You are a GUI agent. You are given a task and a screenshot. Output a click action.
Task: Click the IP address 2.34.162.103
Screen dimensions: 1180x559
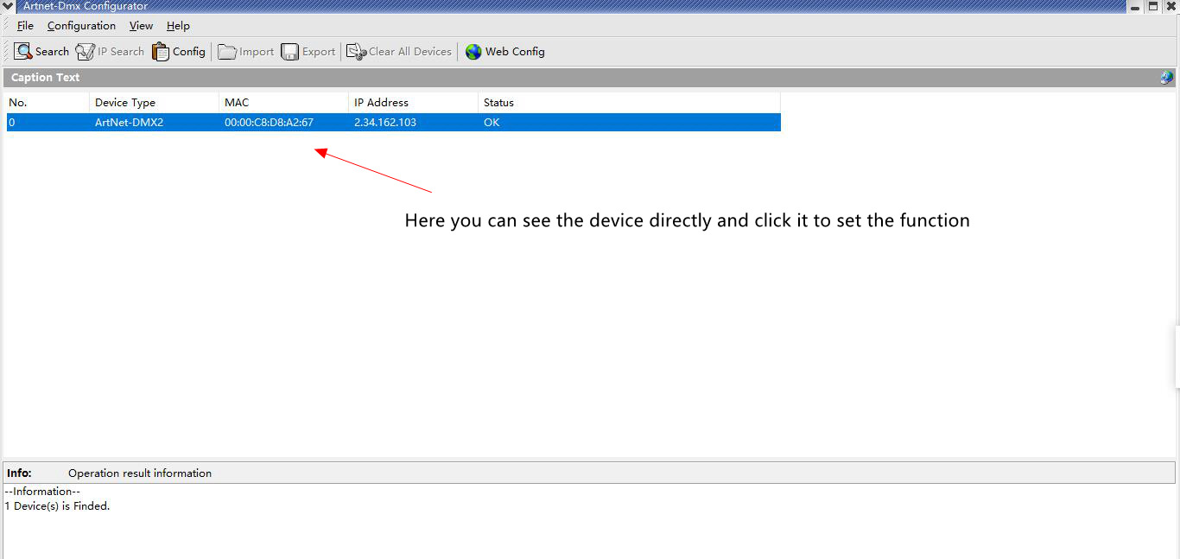(385, 123)
